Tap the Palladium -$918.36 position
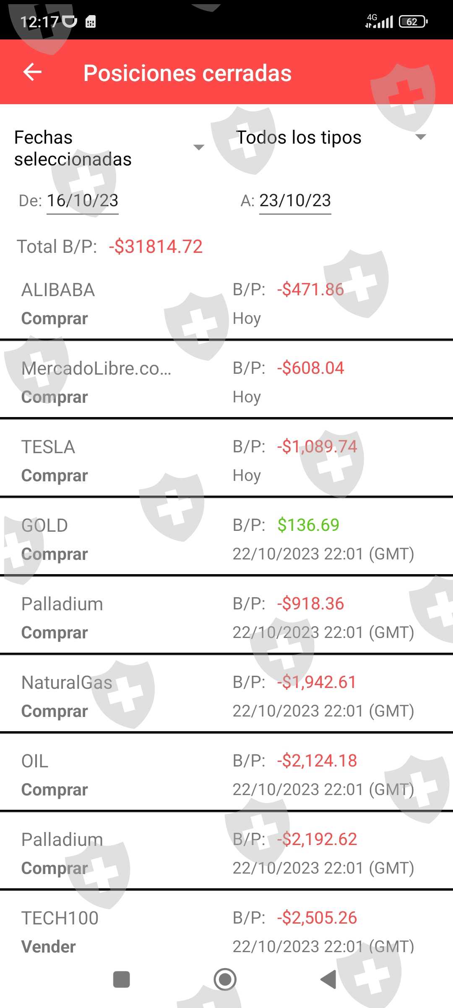The image size is (453, 1008). 226,618
